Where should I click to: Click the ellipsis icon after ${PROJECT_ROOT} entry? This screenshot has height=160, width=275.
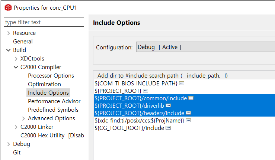[x=146, y=91]
